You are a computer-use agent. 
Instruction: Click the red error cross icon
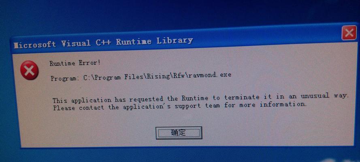(30, 70)
